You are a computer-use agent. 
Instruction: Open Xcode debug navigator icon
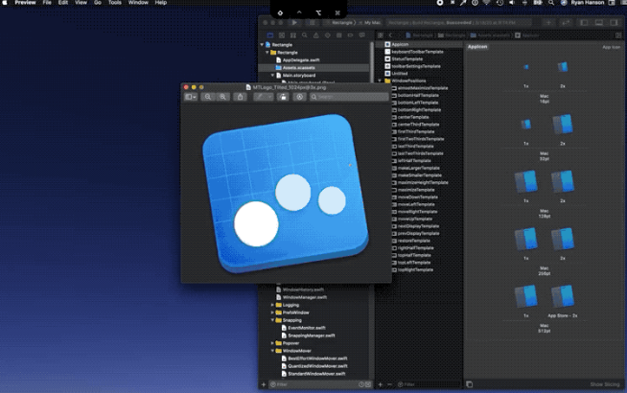[x=338, y=35]
